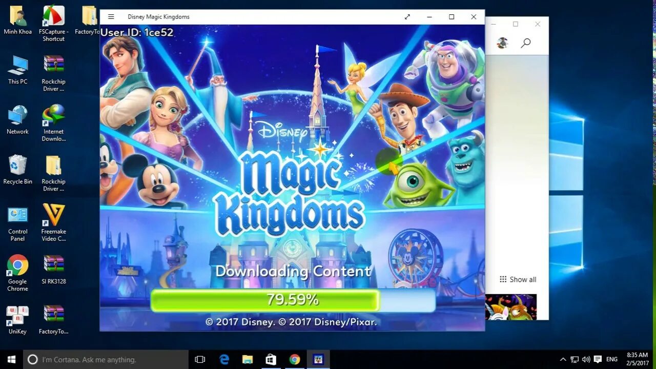Close the Store window behind the game
This screenshot has height=369, width=656.
(x=538, y=24)
